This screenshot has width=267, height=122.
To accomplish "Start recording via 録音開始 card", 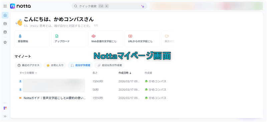I will (x=32, y=39).
